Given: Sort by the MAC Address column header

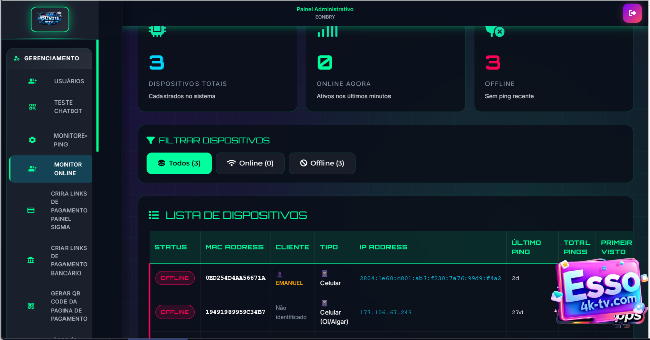Looking at the screenshot, I should pos(234,247).
